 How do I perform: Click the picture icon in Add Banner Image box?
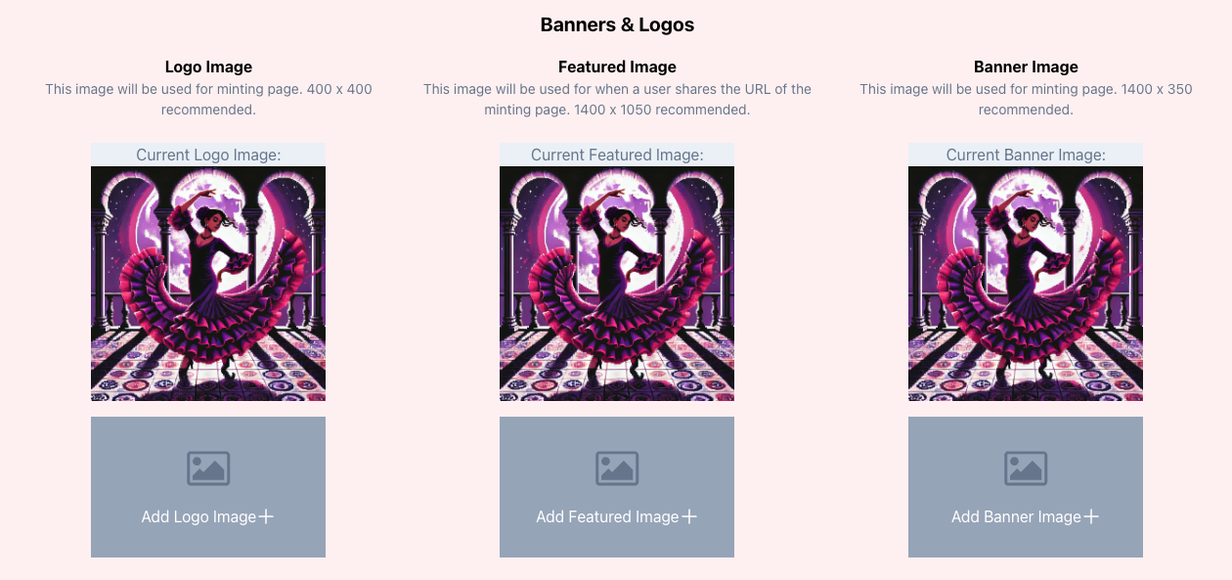tap(1026, 468)
